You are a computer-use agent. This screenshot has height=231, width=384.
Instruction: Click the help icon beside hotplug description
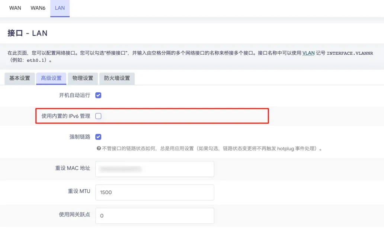click(99, 148)
